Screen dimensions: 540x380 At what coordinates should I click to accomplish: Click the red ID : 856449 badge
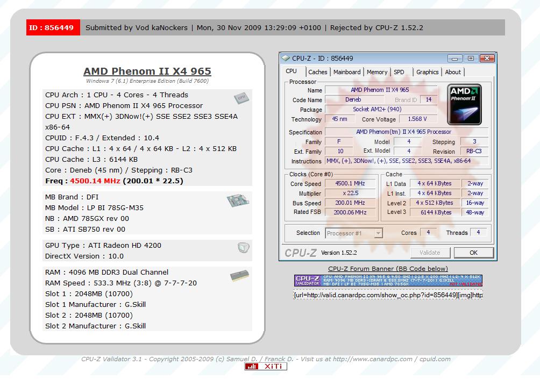(x=53, y=27)
